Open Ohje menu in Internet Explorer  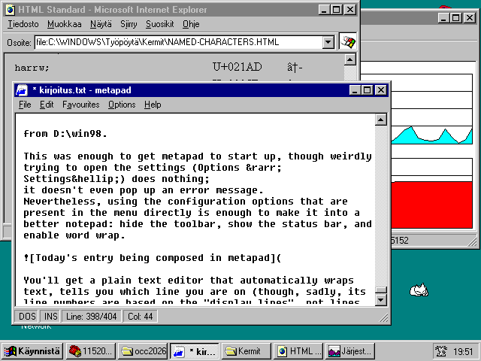click(x=191, y=24)
